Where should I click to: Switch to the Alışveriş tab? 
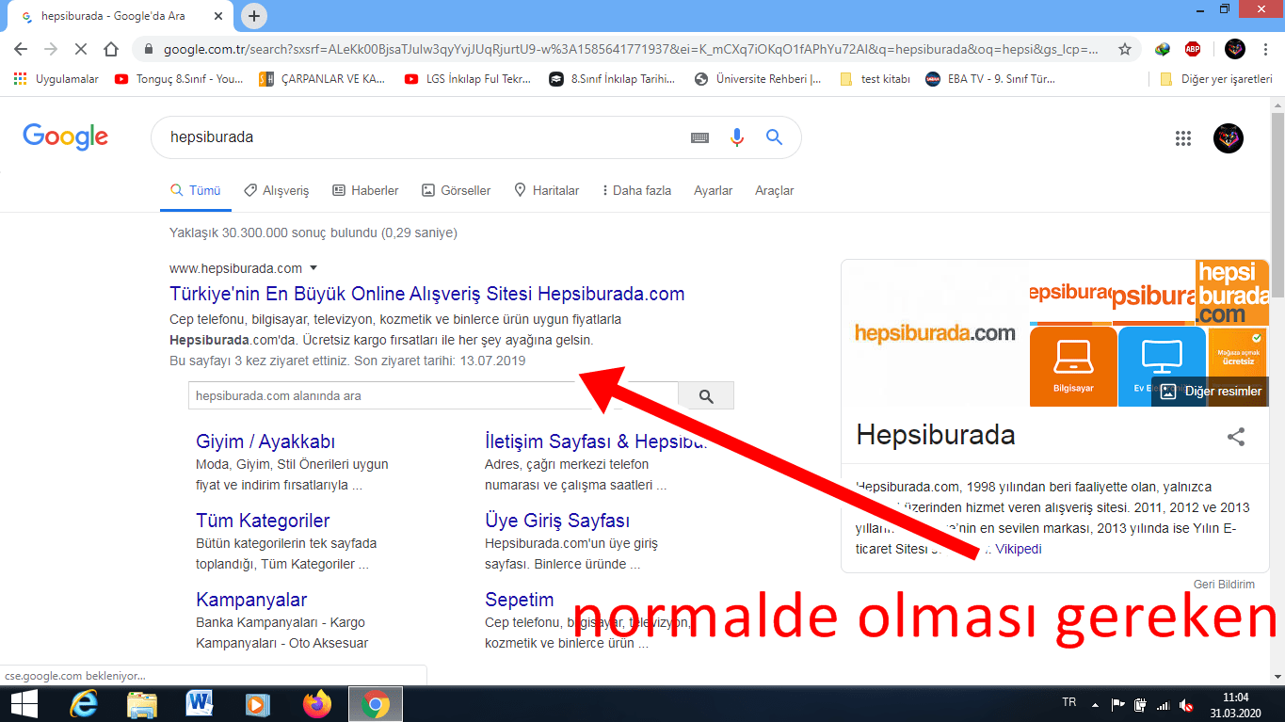(276, 190)
